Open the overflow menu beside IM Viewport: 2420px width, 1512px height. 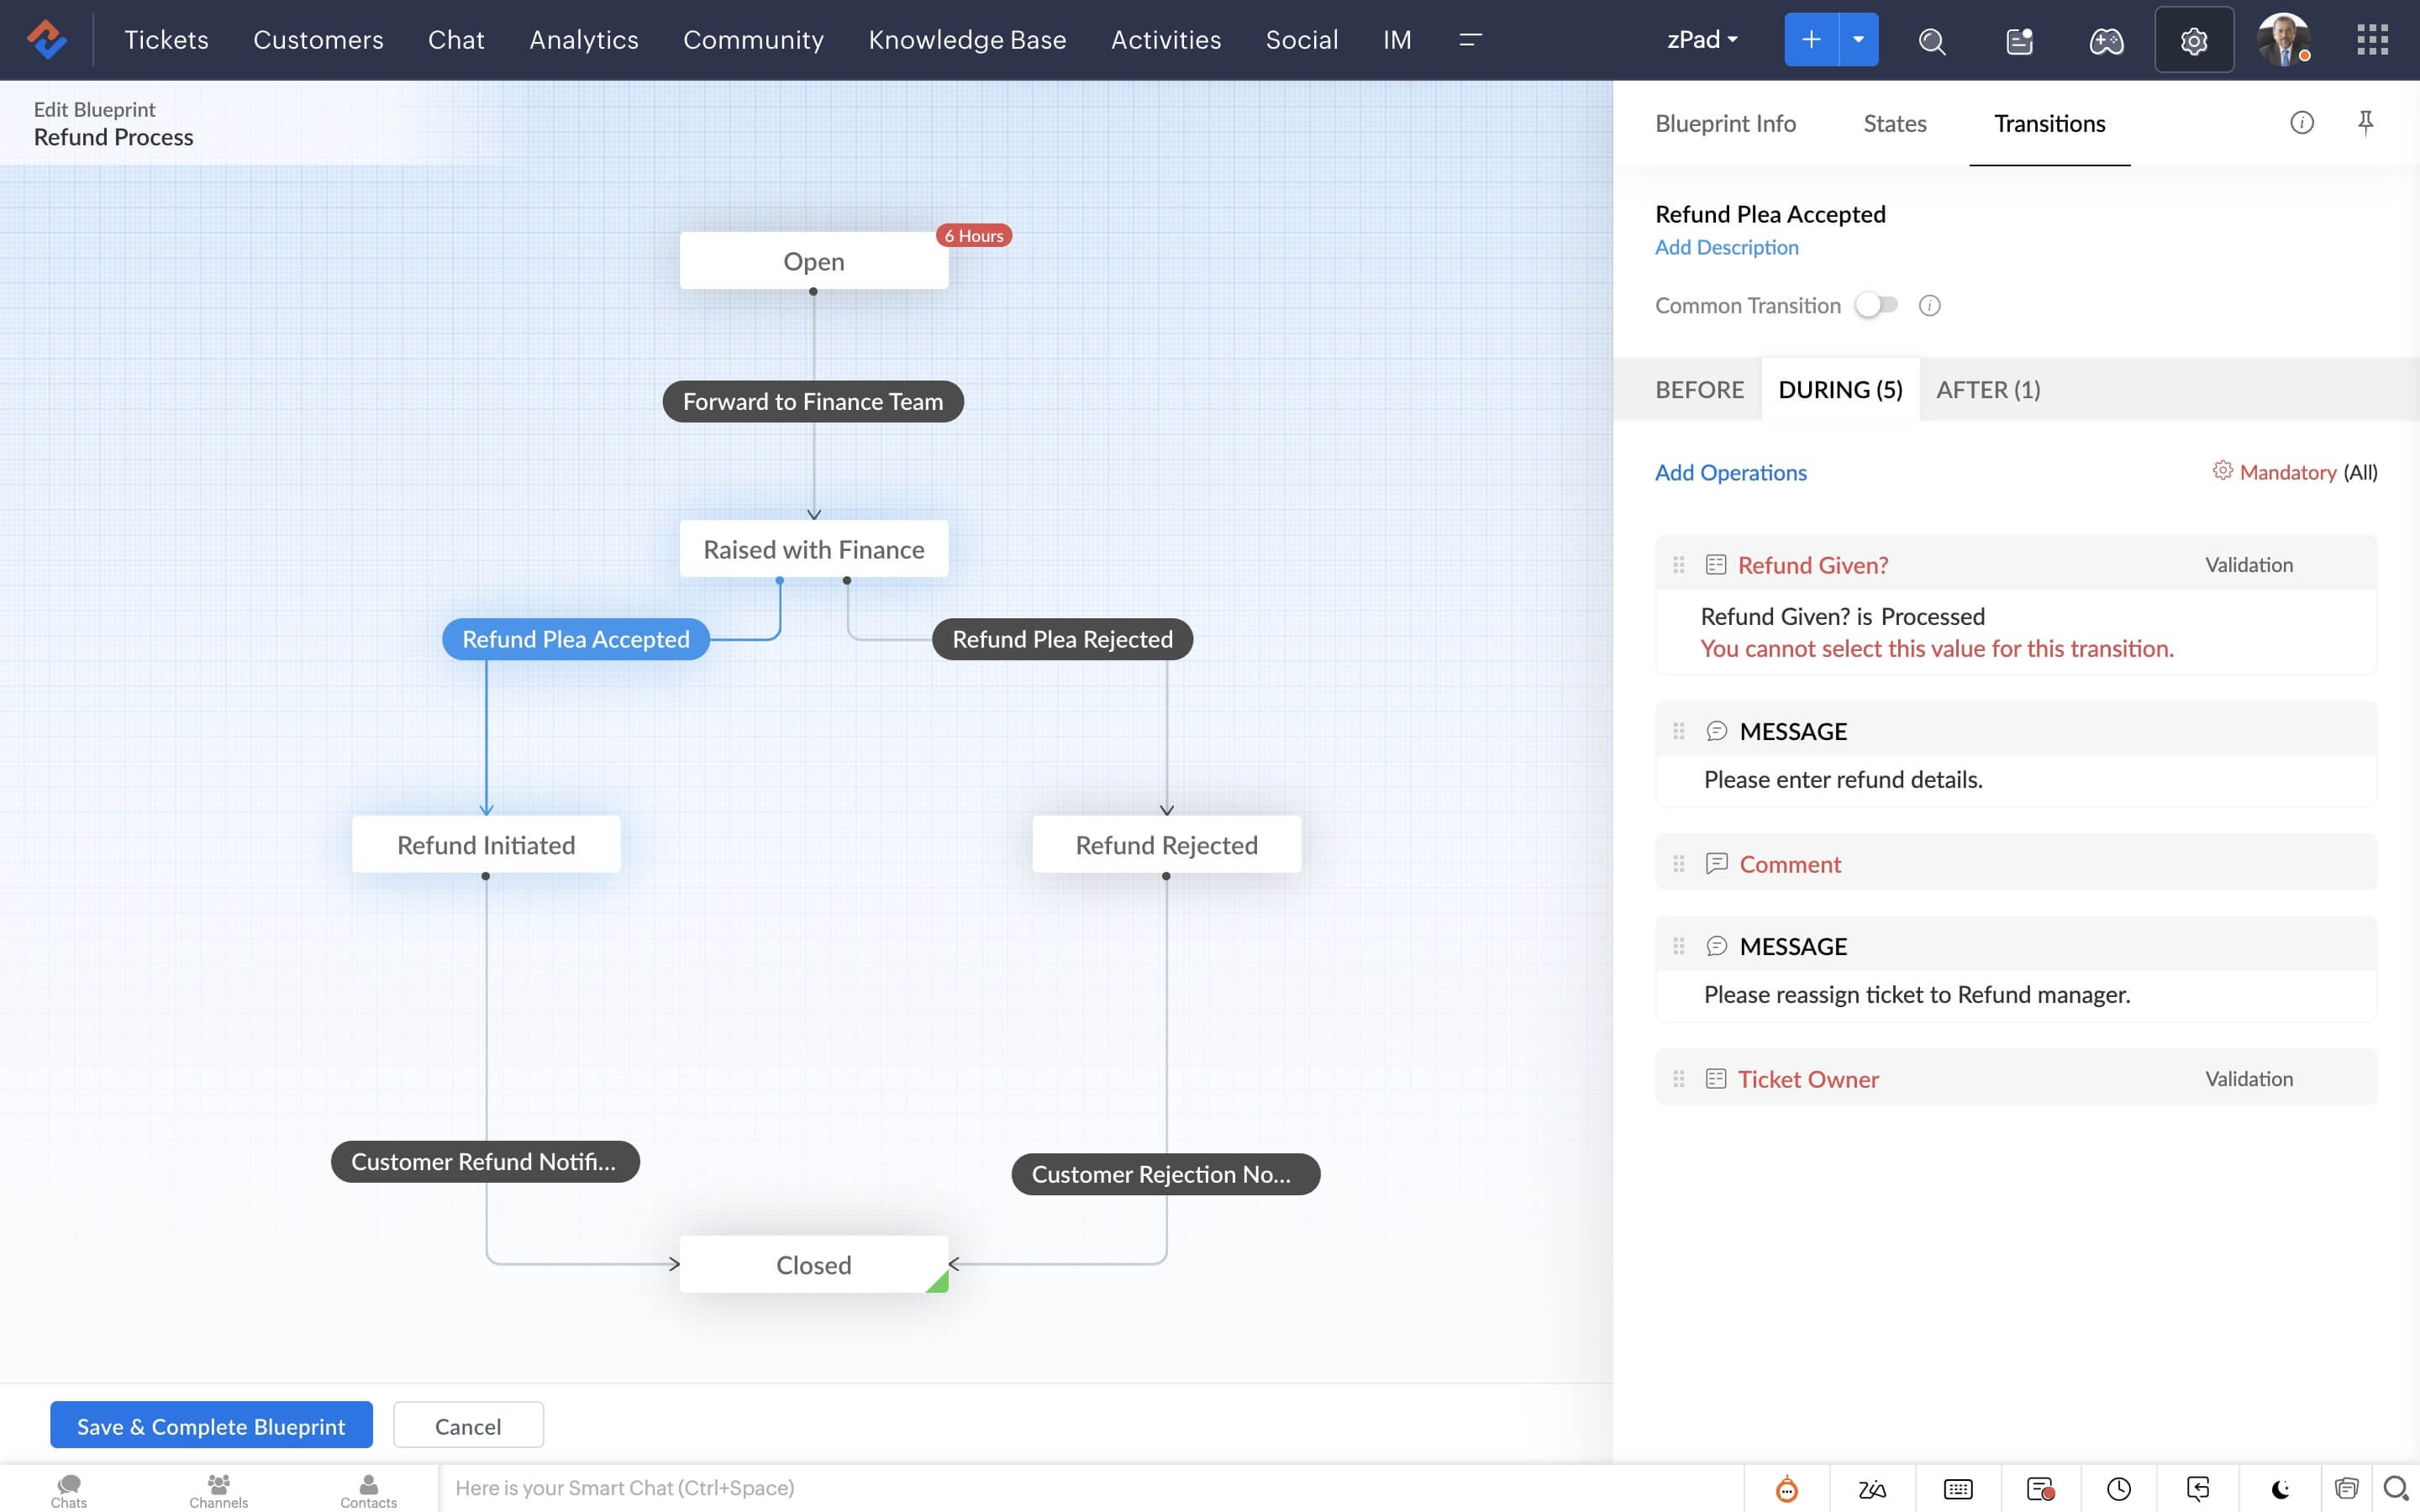point(1469,40)
